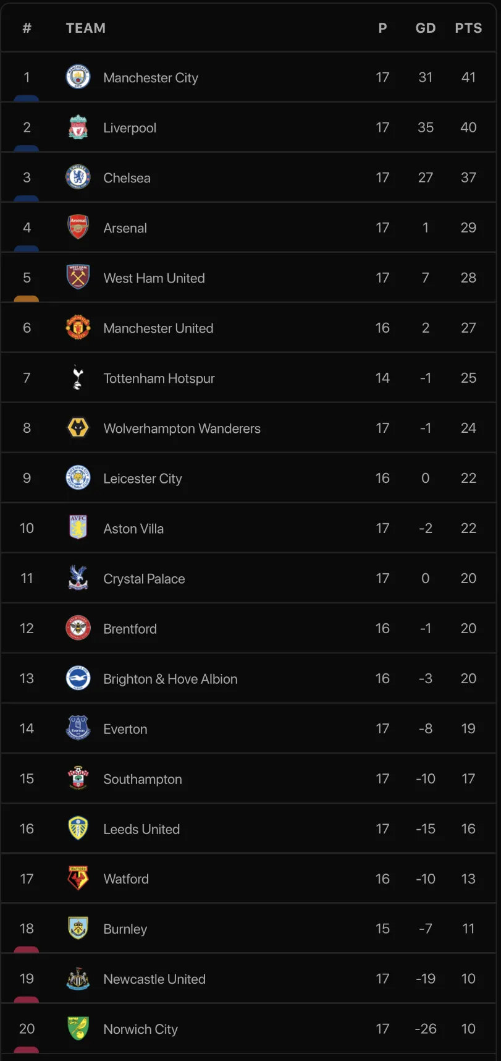
Task: Open the Aston Villa team link
Action: 133,529
